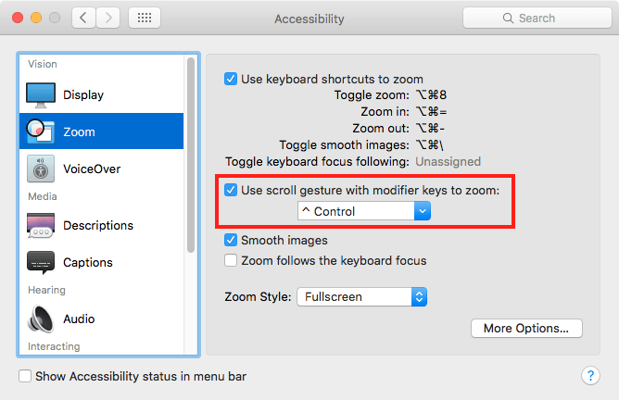Toggle the Smooth images checkbox

pyautogui.click(x=231, y=241)
